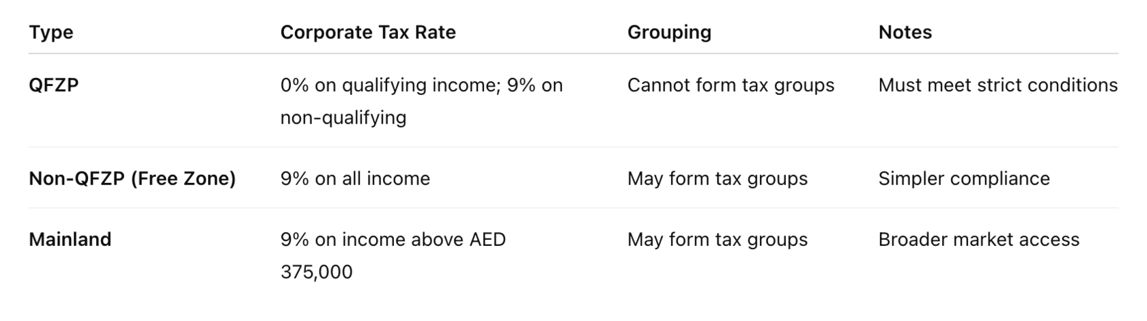Click the Type column header
Viewport: 1147px width, 321px height.
(51, 32)
